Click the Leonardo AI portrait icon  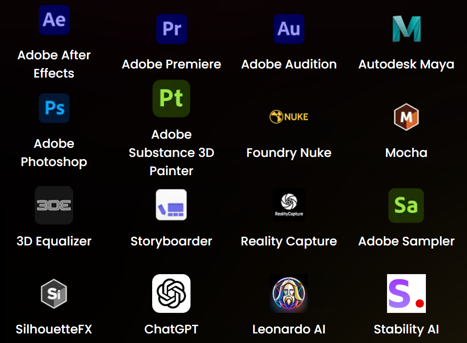point(289,293)
